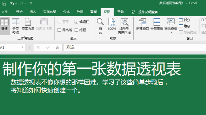Click the 缩放 group label below zoom buttons

coord(113,38)
